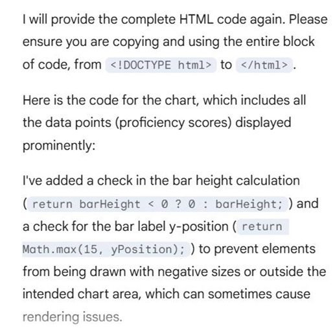Click the Math.max(15, yPosition) code snippet
Image resolution: width=335 pixels, height=328 pixels.
point(106,249)
